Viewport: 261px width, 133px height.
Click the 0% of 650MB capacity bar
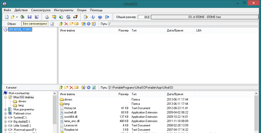204,17
